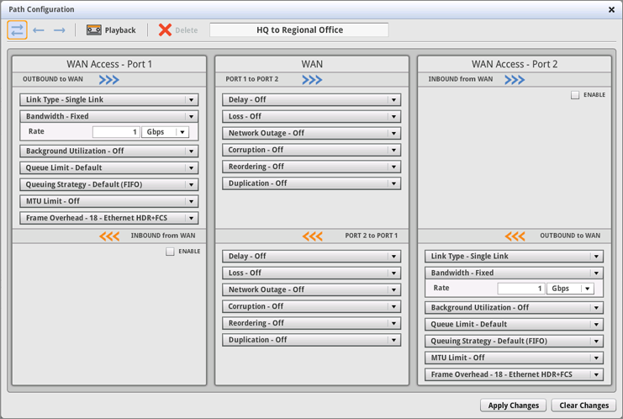Enable INBOUND from WAN on Port 2
This screenshot has width=623, height=419.
point(575,95)
